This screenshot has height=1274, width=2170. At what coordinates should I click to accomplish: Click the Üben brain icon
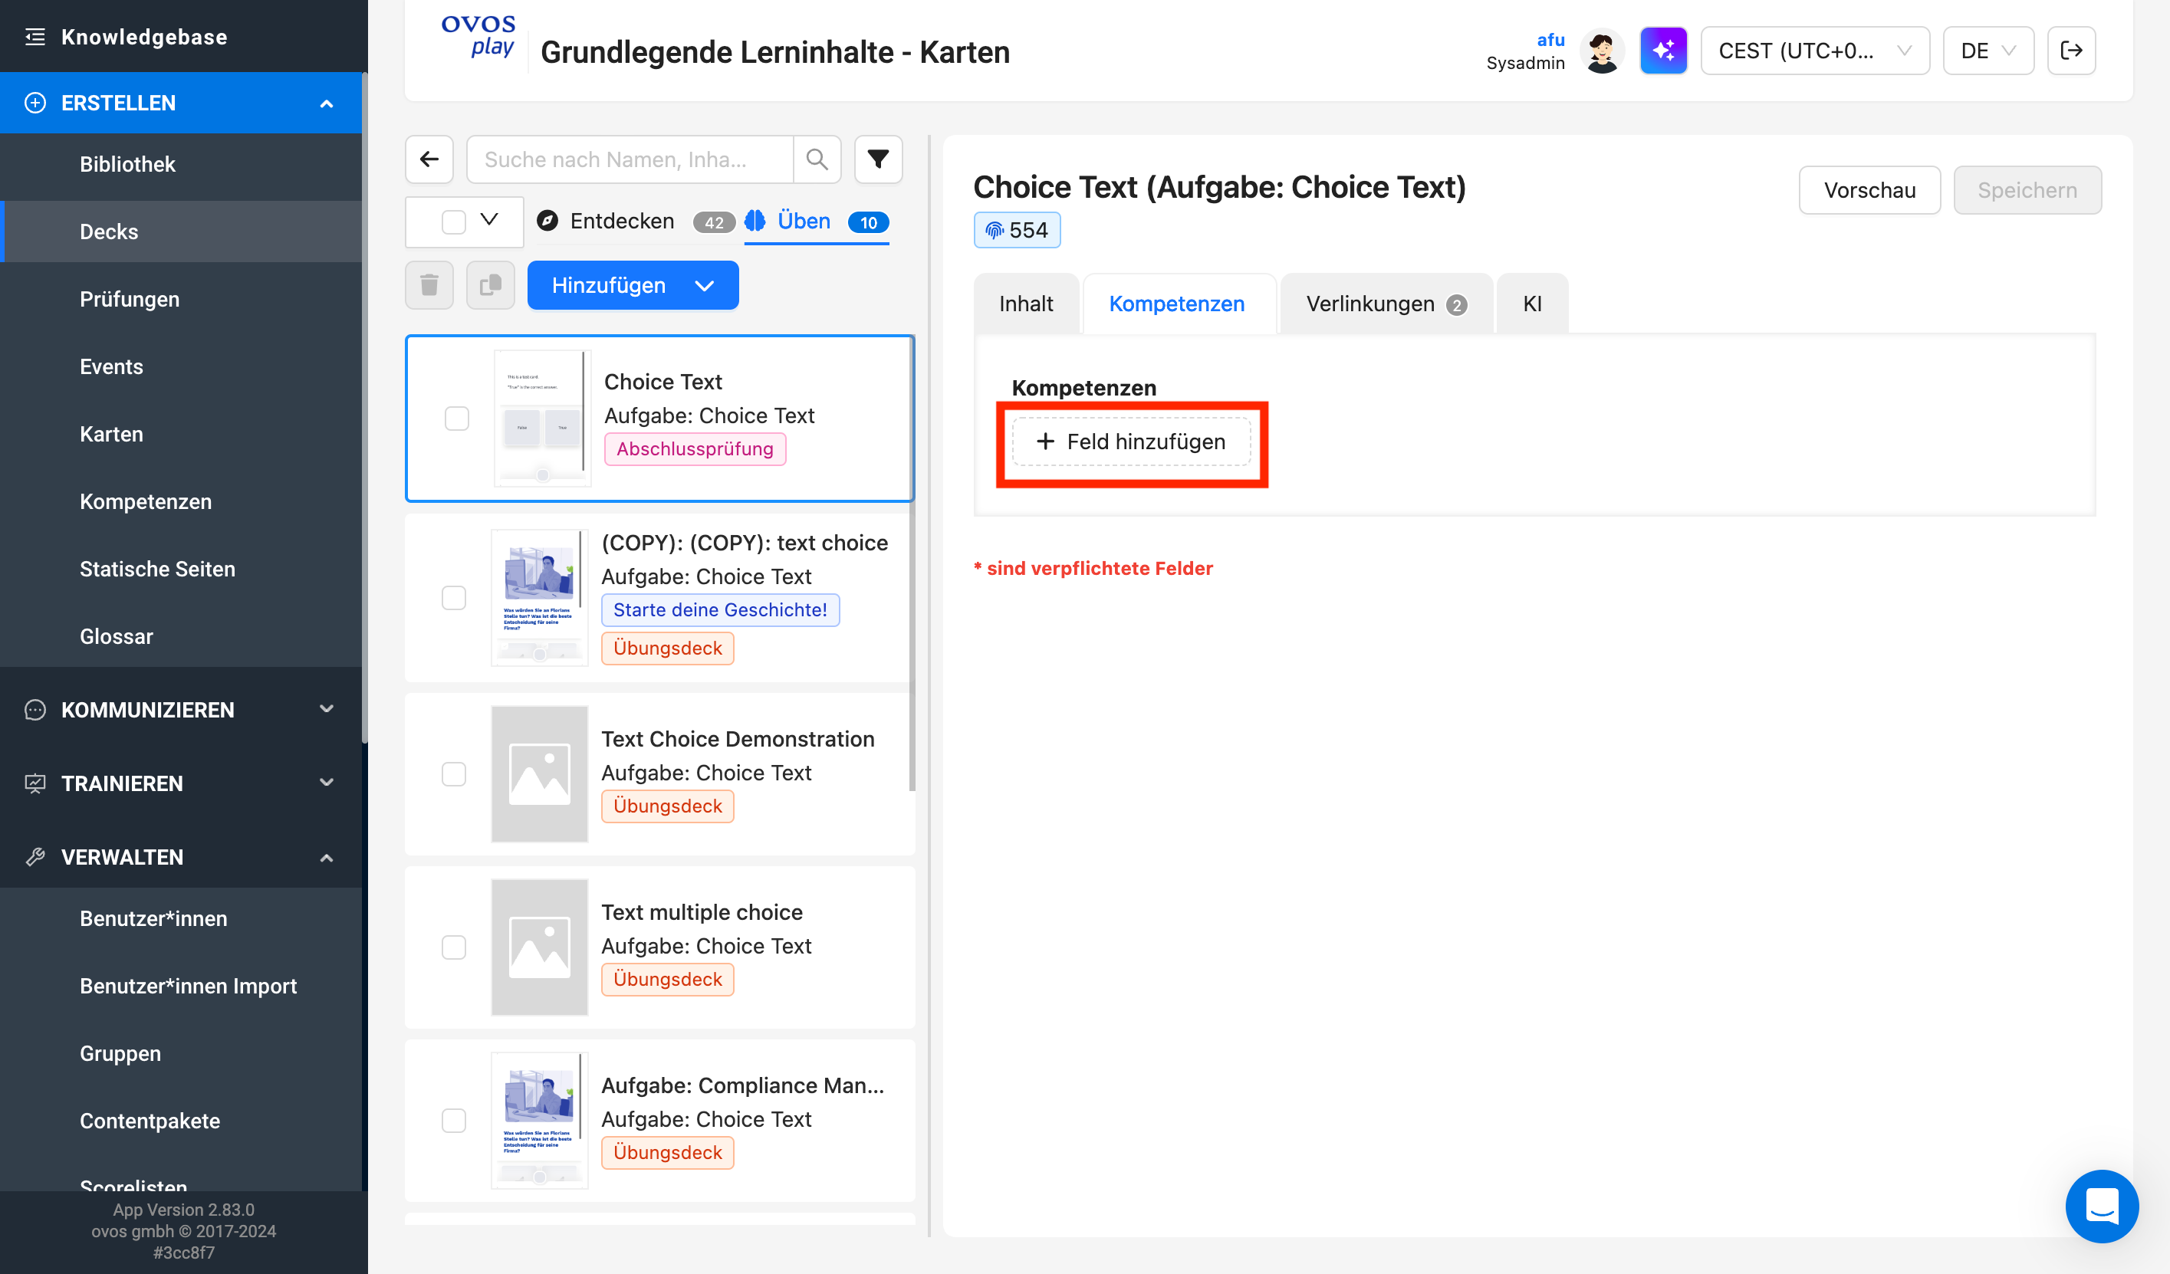coord(755,222)
